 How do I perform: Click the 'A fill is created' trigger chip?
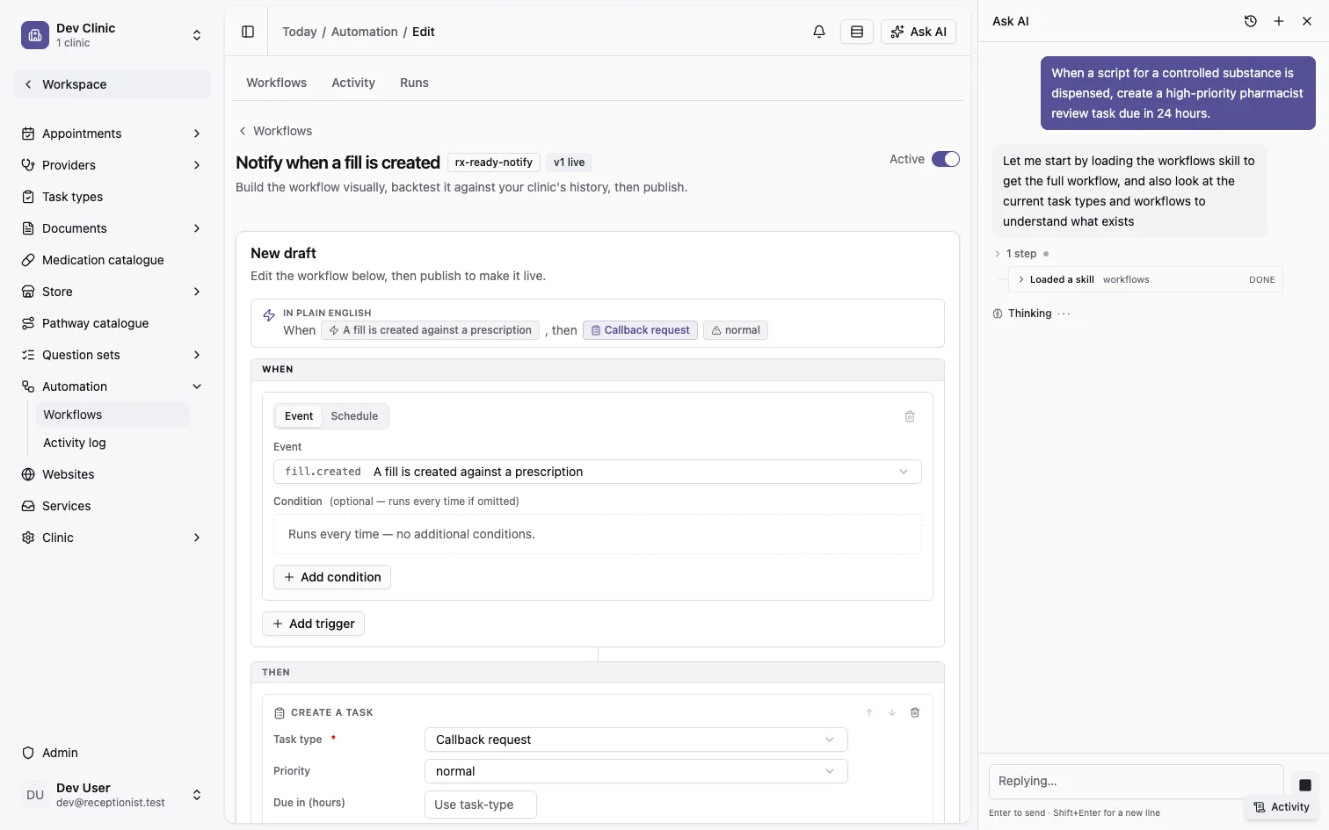[431, 330]
